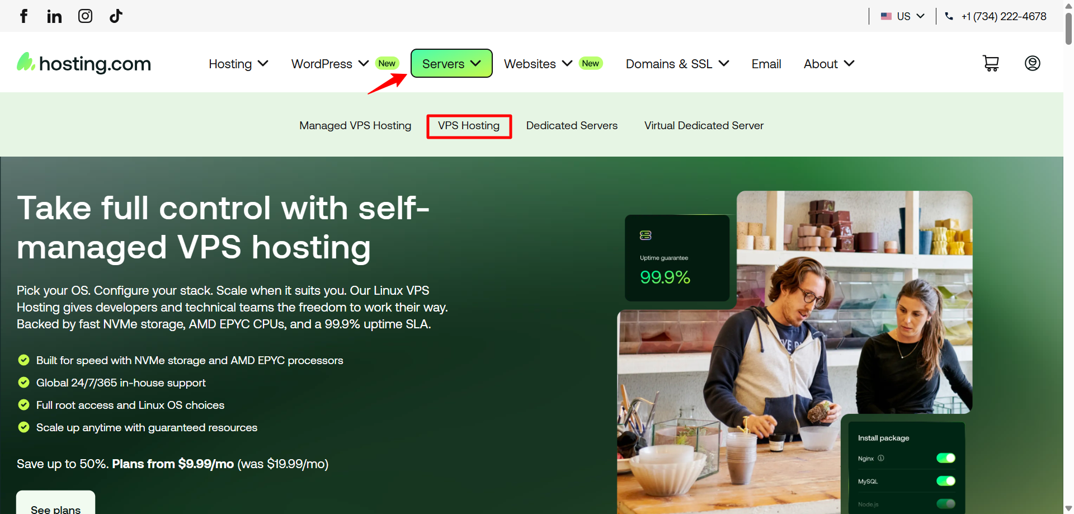Toggle the MySQL install switch
Image resolution: width=1074 pixels, height=514 pixels.
pos(946,481)
